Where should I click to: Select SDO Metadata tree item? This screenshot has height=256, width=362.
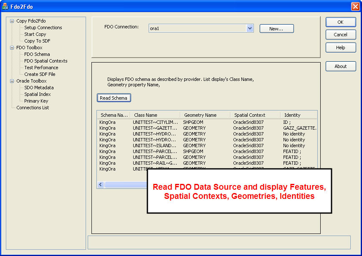coord(39,88)
